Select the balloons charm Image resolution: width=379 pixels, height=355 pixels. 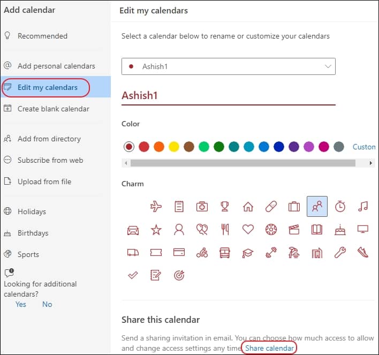pyautogui.click(x=202, y=230)
